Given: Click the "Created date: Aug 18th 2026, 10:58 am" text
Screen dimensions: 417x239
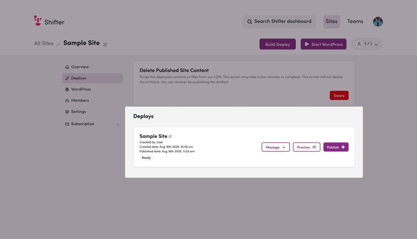Looking at the screenshot, I should coord(166,147).
